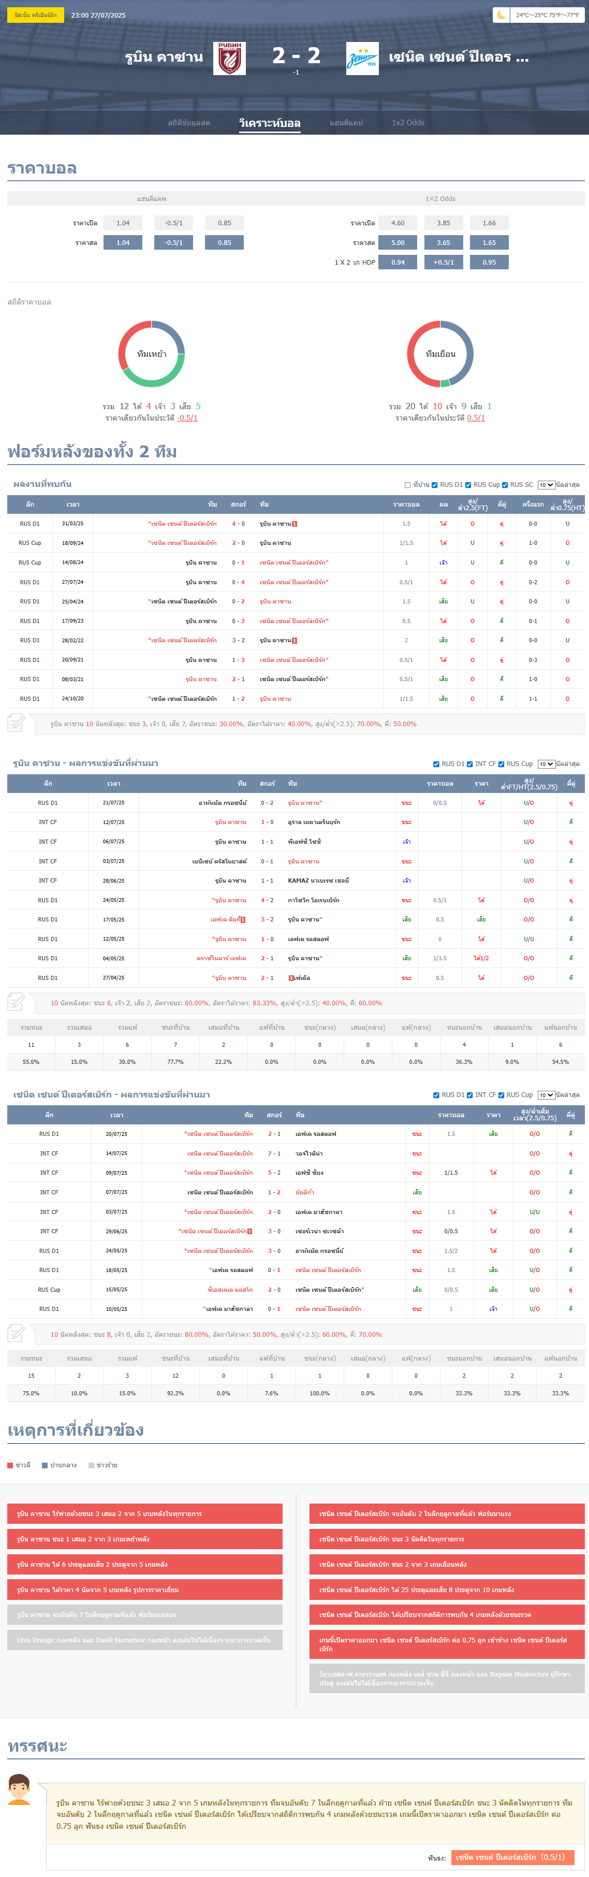Click the gray news bar about Uros Drezgic's injury
The image size is (589, 1877).
145,1640
